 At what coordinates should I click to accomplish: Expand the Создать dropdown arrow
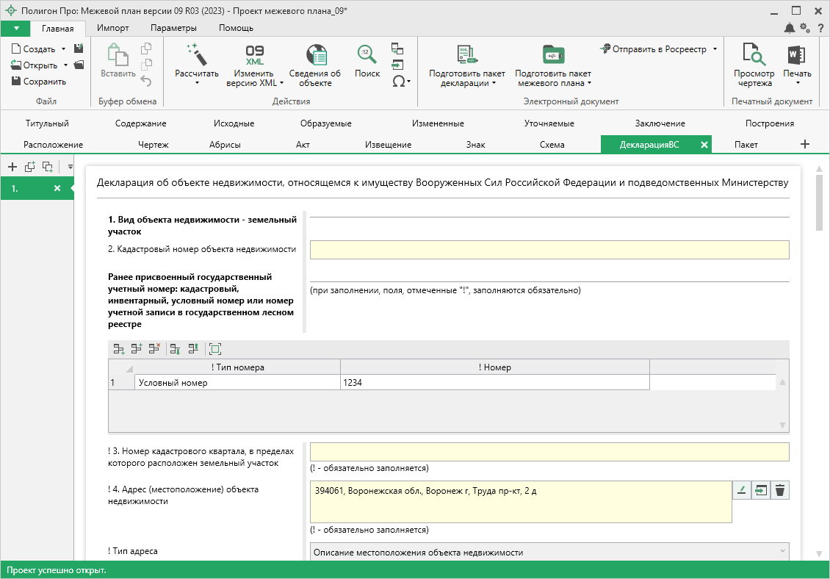tap(64, 49)
